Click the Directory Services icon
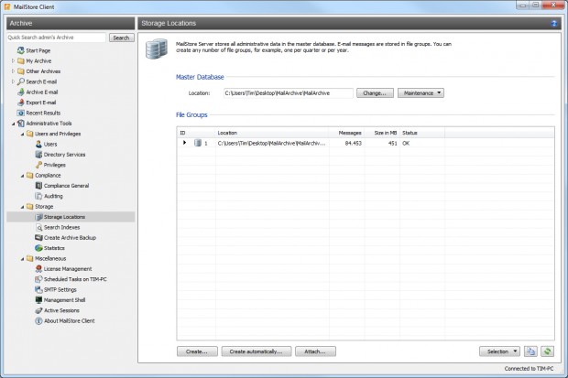The width and height of the screenshot is (568, 378). (38, 155)
